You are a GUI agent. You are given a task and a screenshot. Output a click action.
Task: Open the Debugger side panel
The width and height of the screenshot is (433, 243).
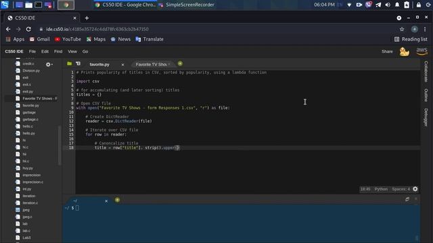pyautogui.click(x=426, y=117)
